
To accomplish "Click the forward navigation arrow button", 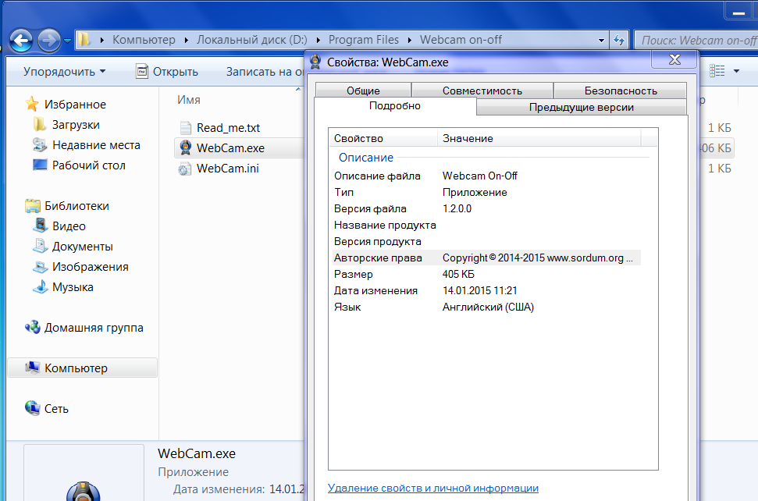I will click(48, 39).
